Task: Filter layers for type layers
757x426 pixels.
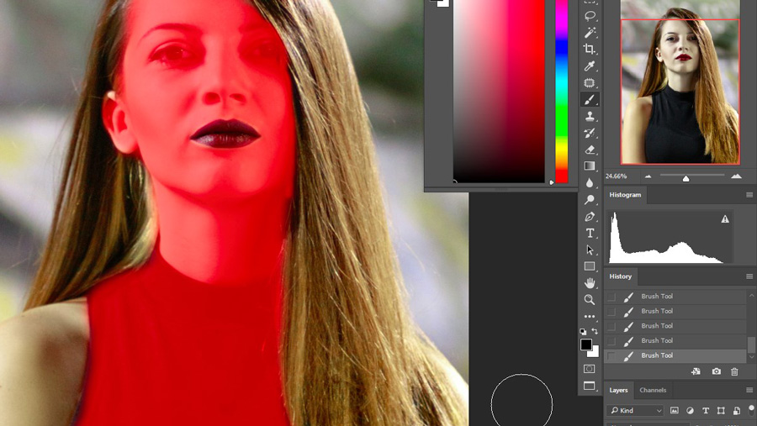Action: coord(706,411)
